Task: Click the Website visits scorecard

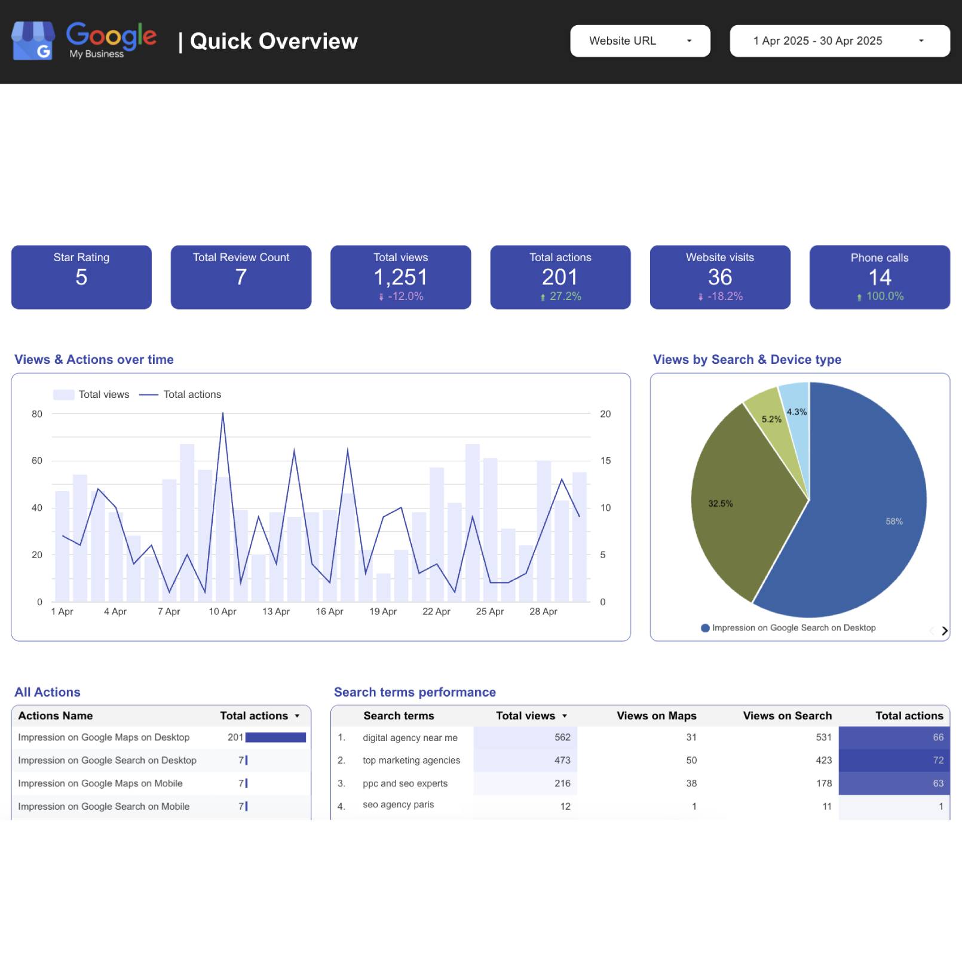Action: click(x=719, y=277)
